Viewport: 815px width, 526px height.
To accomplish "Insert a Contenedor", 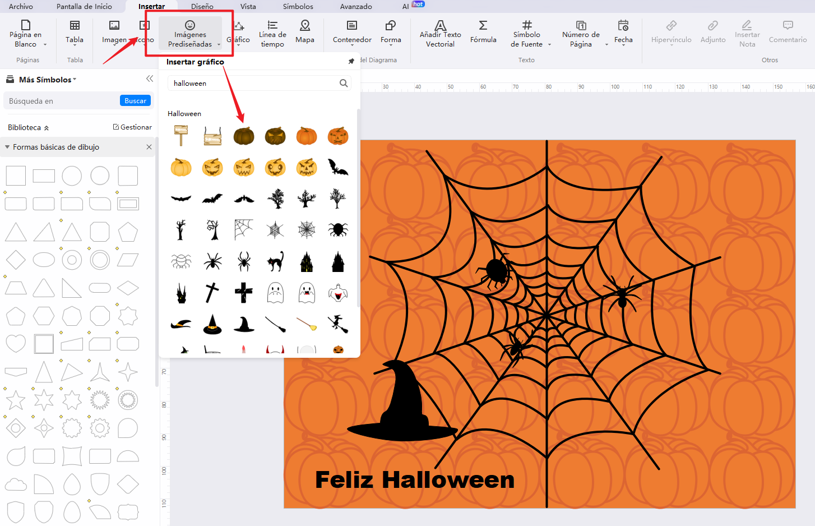I will coord(351,34).
